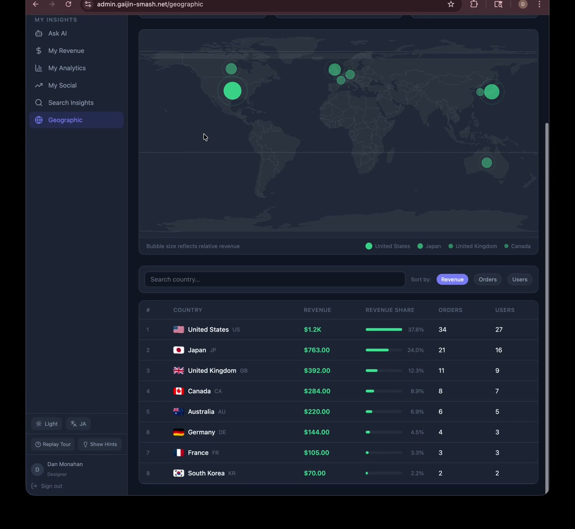Open the Ask AI section

(x=57, y=33)
